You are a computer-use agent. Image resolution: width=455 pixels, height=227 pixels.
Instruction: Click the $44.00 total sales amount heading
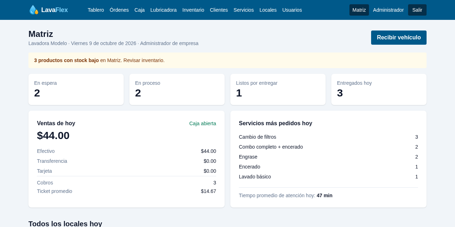[x=53, y=135]
